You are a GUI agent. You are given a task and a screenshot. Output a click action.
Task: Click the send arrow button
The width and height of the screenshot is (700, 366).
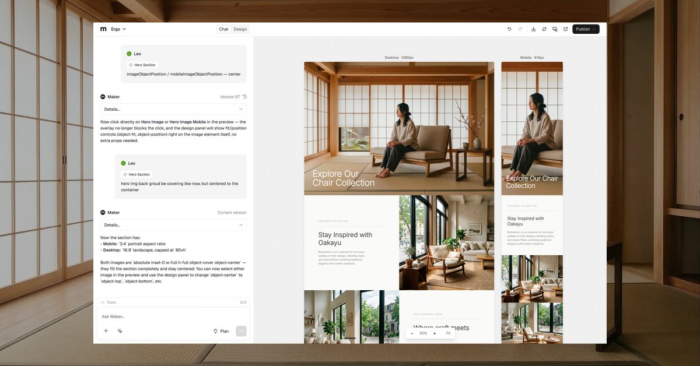(241, 331)
